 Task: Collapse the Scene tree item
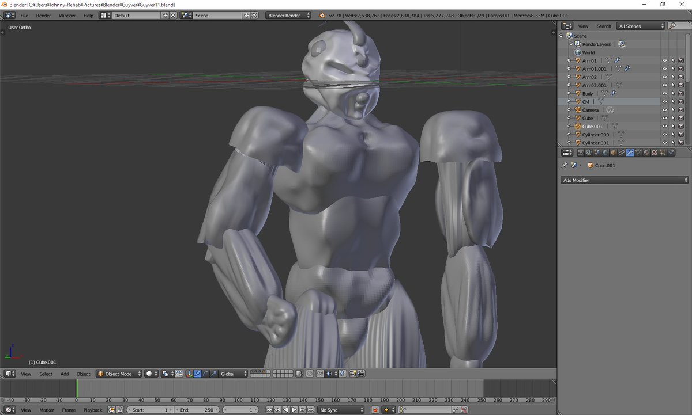pyautogui.click(x=562, y=36)
